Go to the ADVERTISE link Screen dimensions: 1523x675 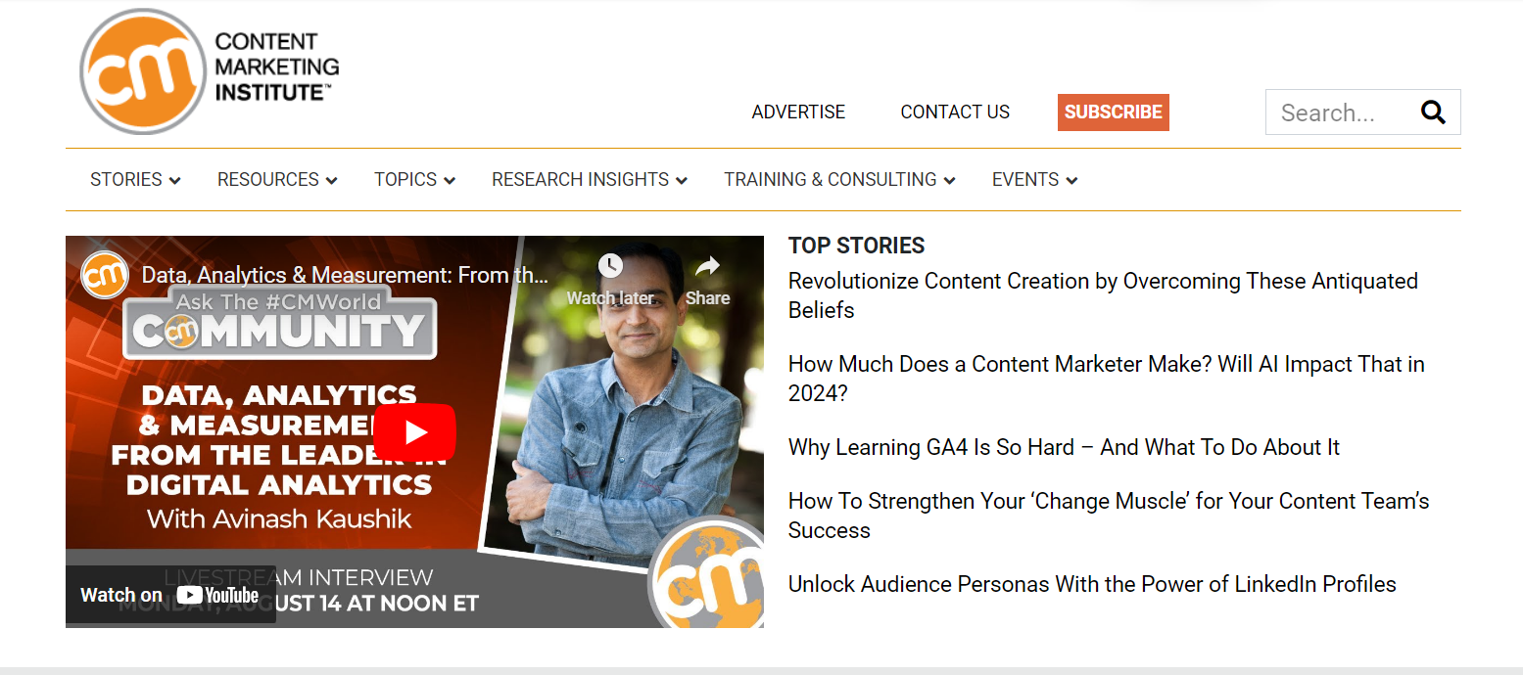[x=798, y=112]
